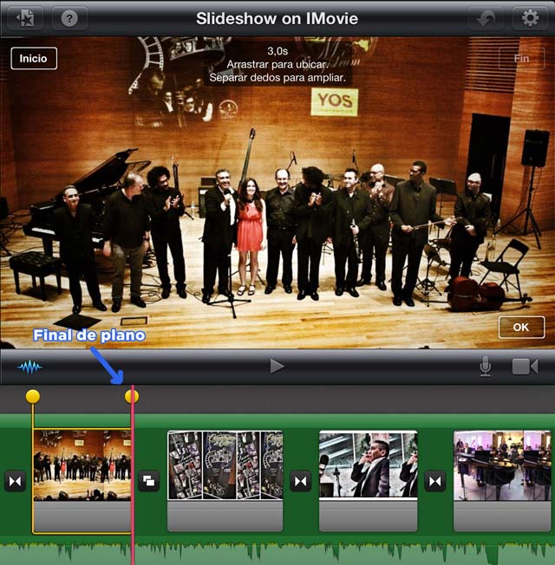Click the transition icon before the piano hall clip
The height and width of the screenshot is (565, 555).
coord(435,481)
